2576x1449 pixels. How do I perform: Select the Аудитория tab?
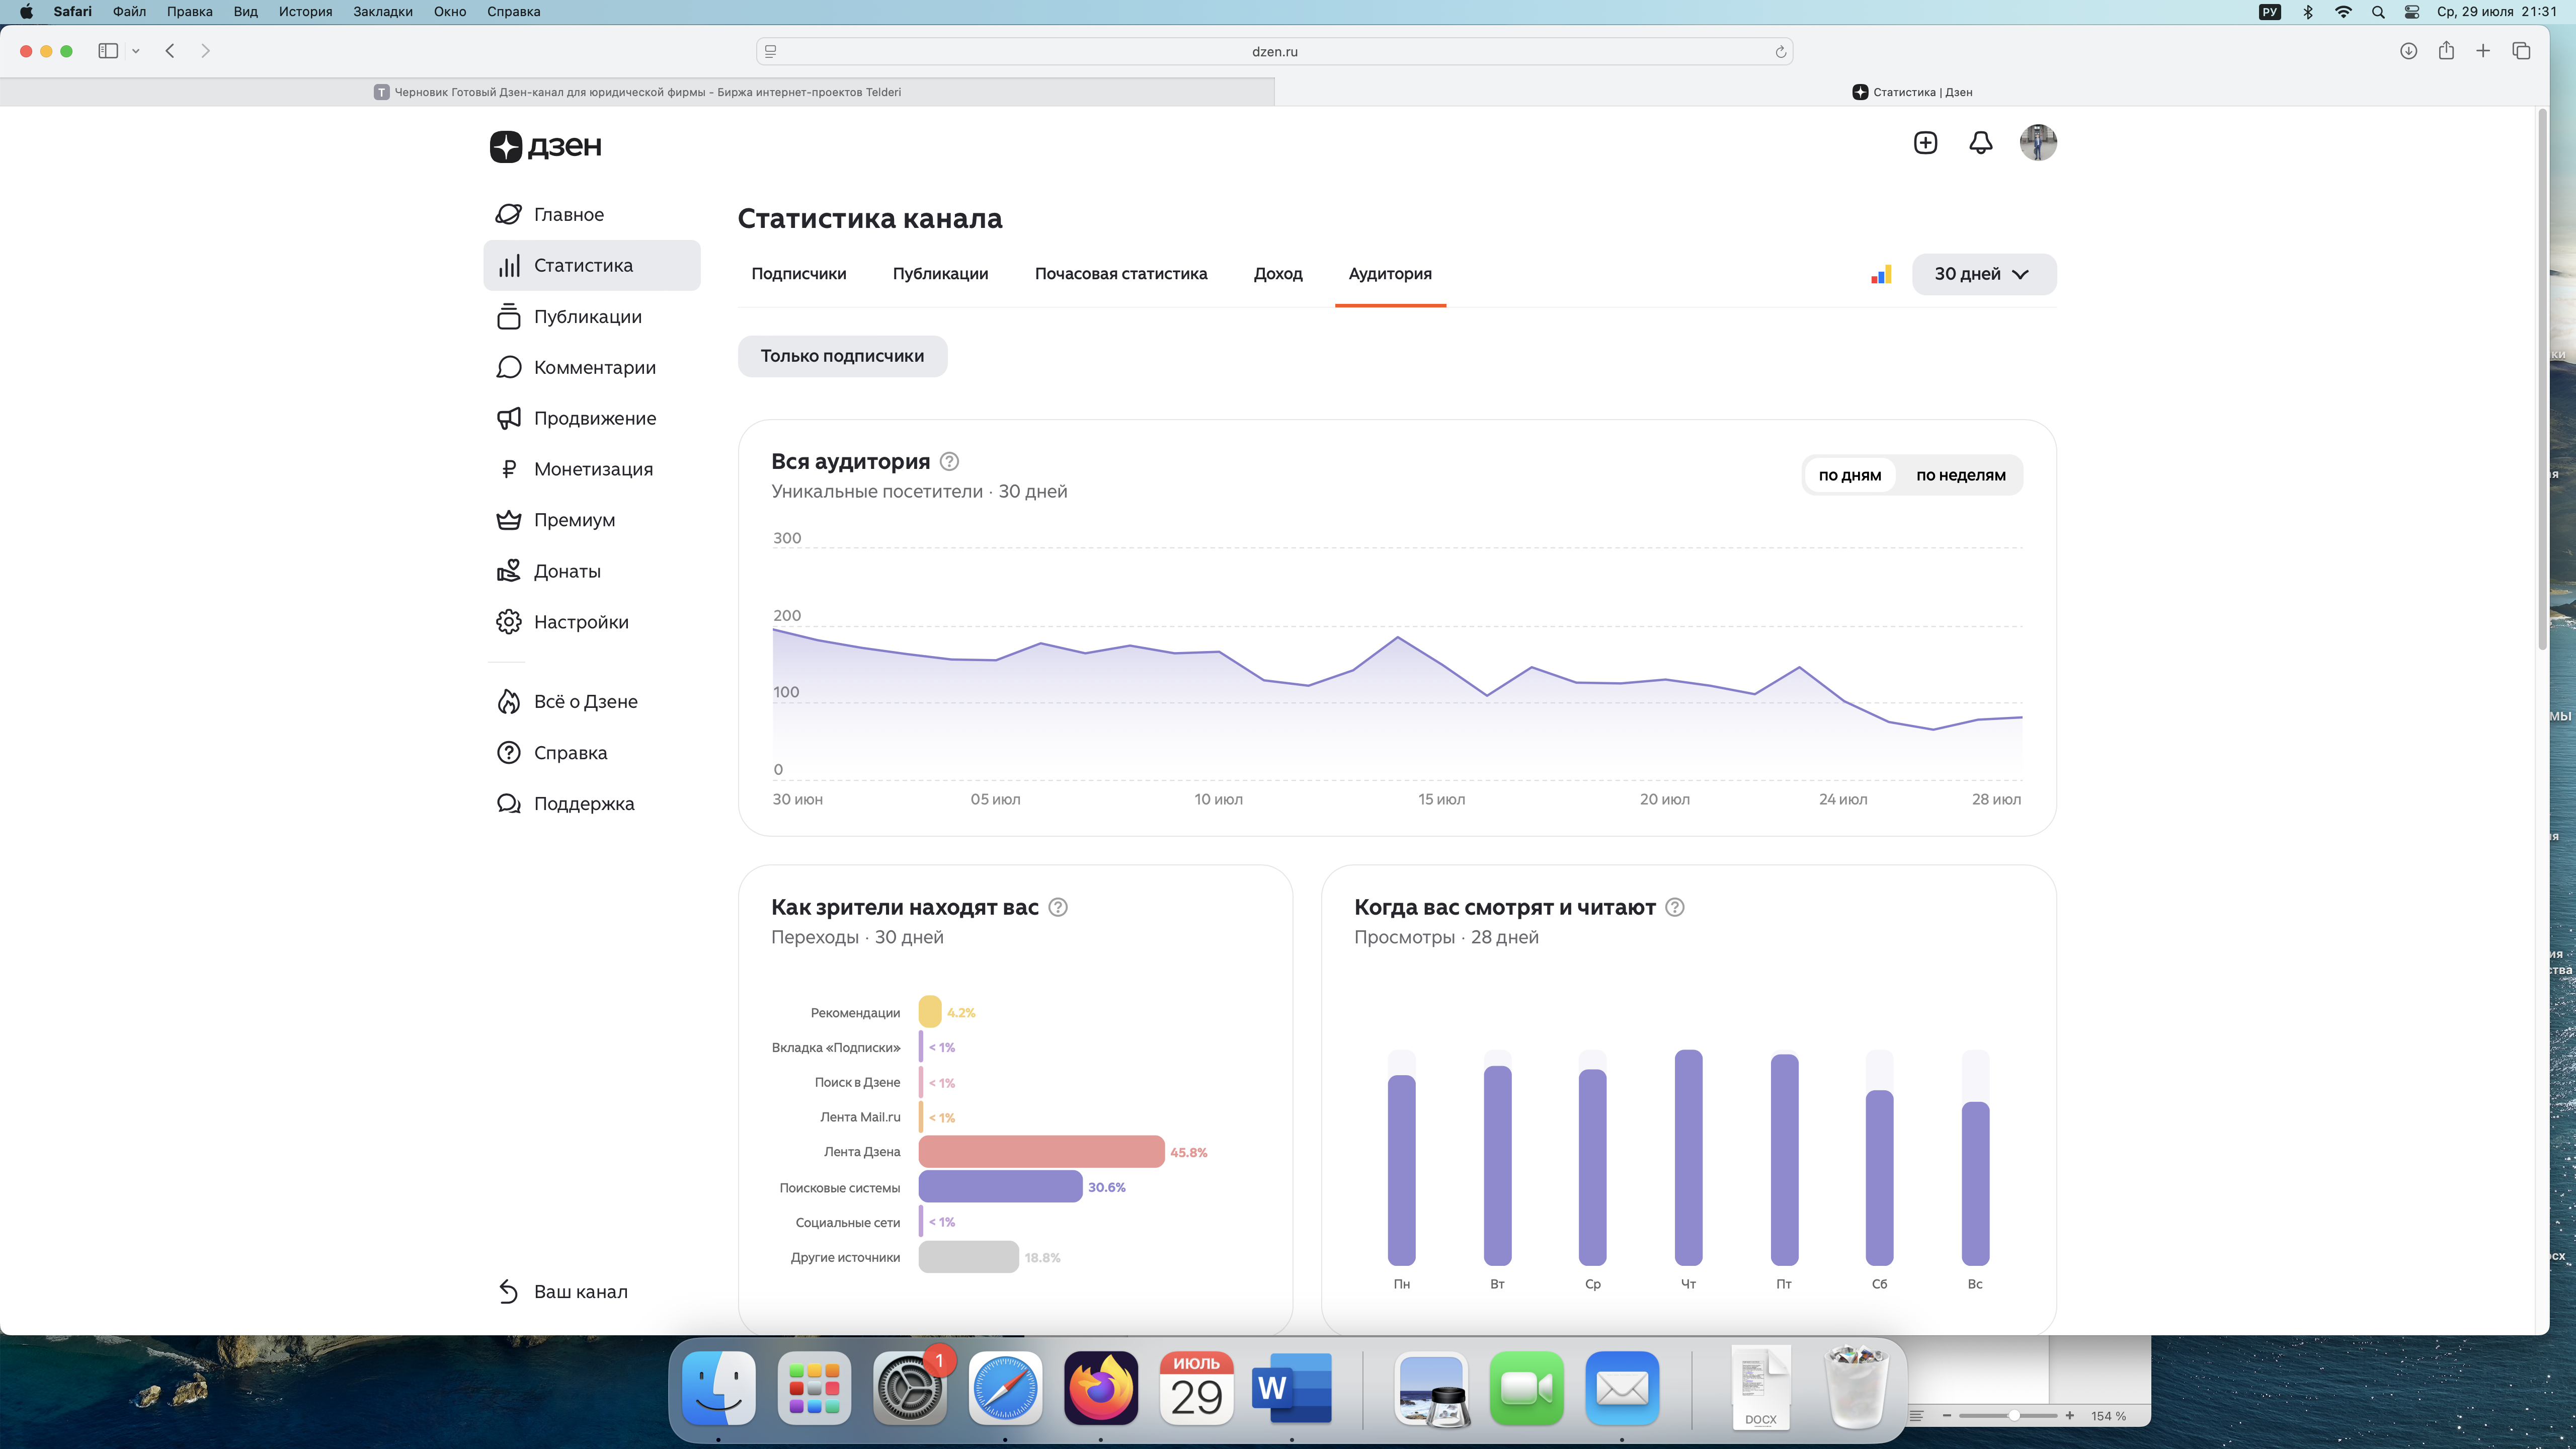click(x=1389, y=274)
